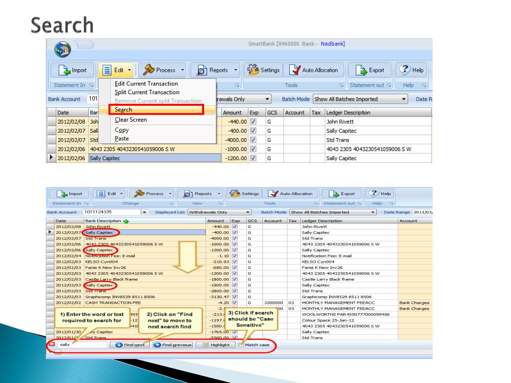Click the Process gavel icon in upper window
511x383 pixels.
[149, 70]
